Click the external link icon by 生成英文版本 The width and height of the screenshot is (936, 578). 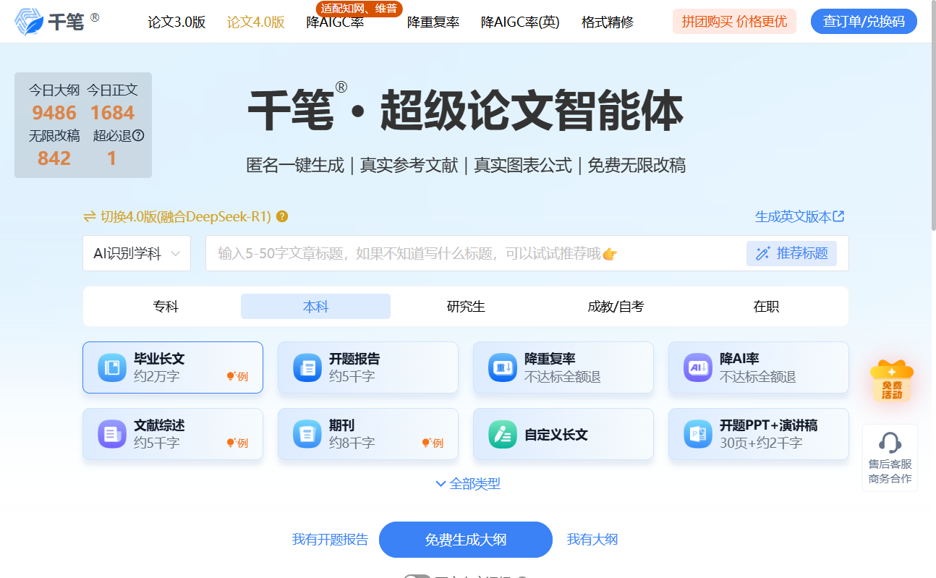pyautogui.click(x=839, y=216)
